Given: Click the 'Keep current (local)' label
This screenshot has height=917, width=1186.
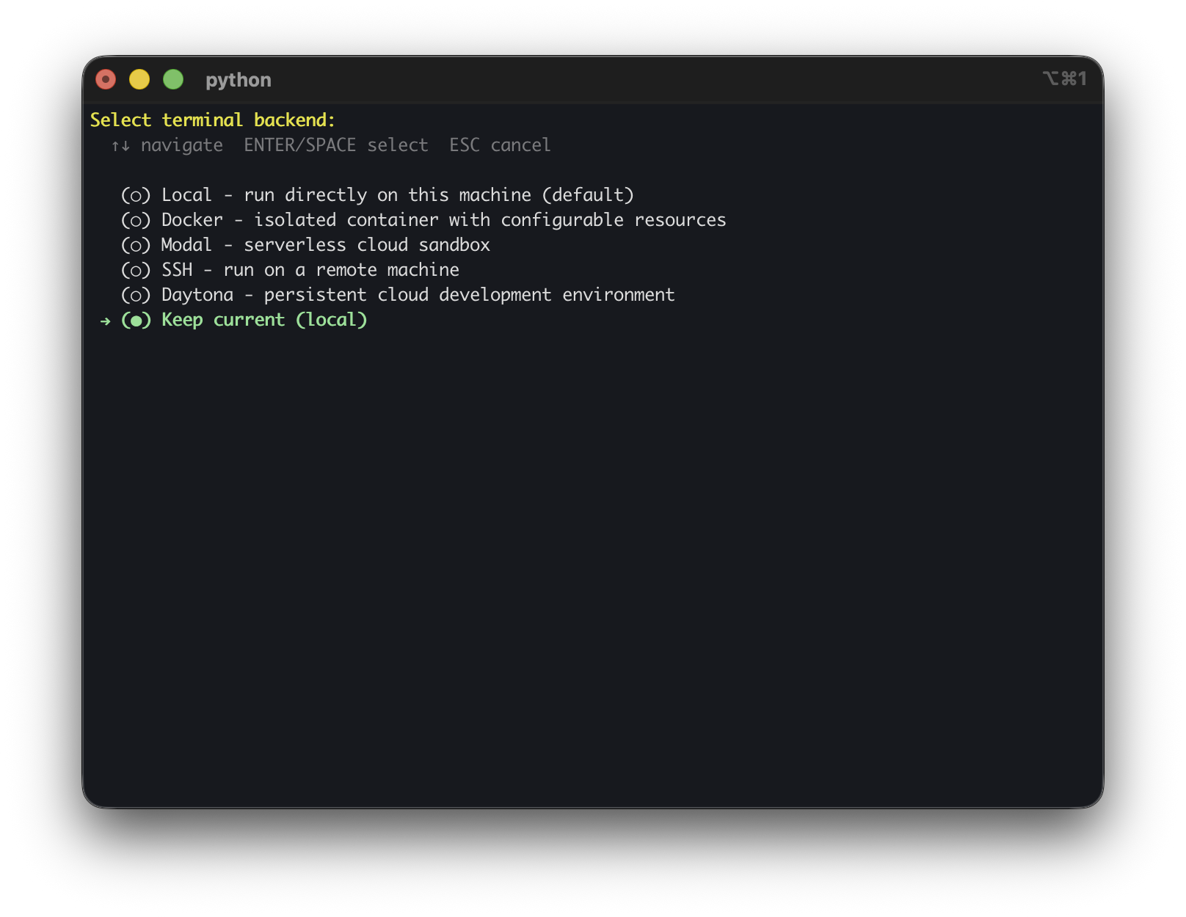Looking at the screenshot, I should pos(264,320).
